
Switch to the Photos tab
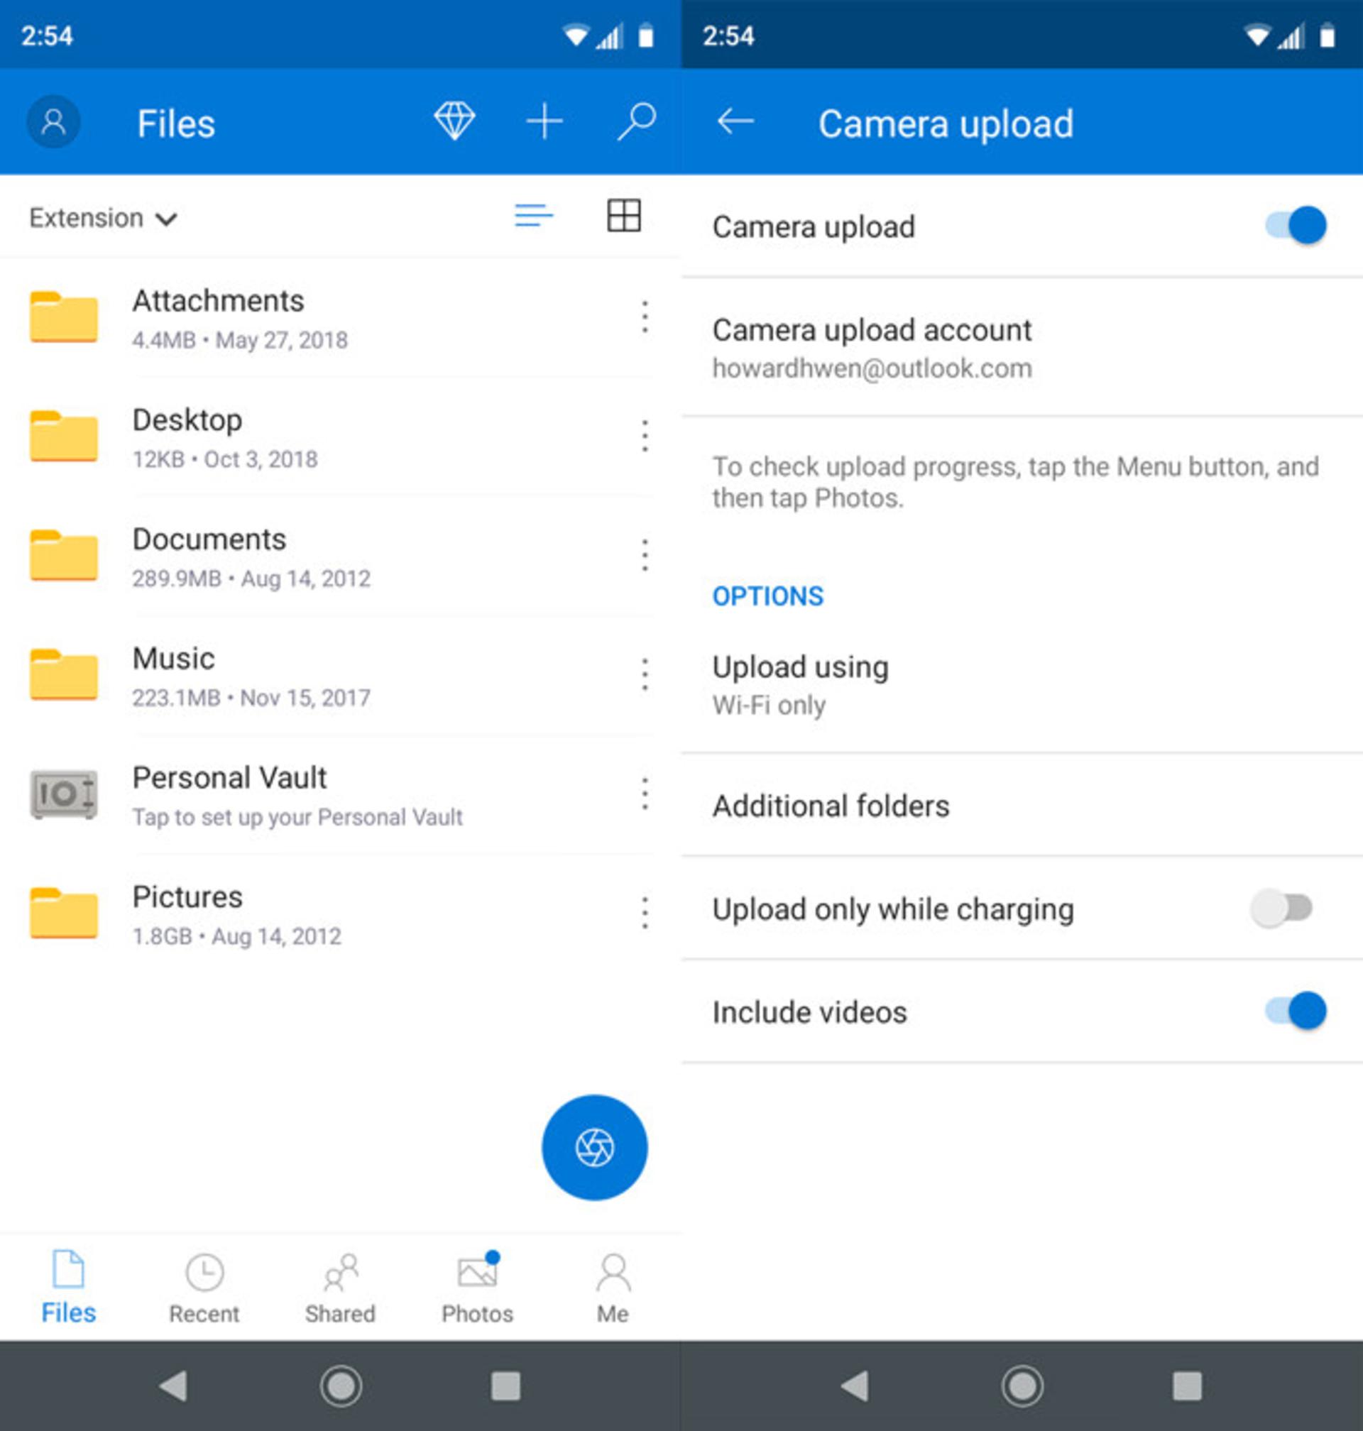point(477,1287)
